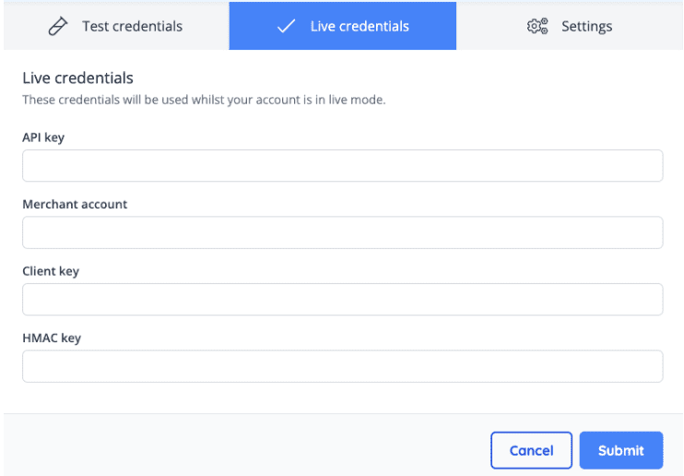Screen dimensions: 684x476
Task: Click empty footer area left of Cancel
Action: (240, 450)
